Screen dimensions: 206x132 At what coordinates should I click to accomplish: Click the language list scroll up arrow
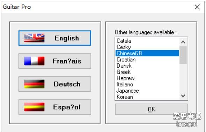pyautogui.click(x=183, y=42)
